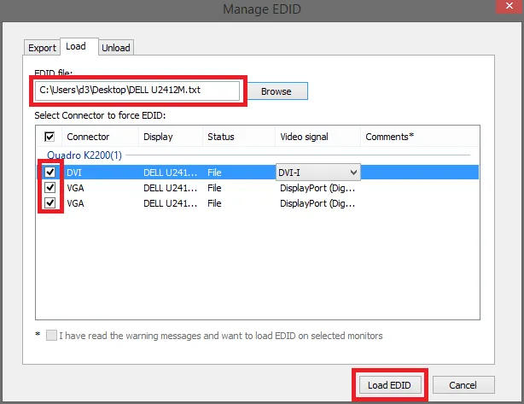Uncheck the DVI connector checkbox
Viewport: 524px width, 404px height.
[x=50, y=172]
